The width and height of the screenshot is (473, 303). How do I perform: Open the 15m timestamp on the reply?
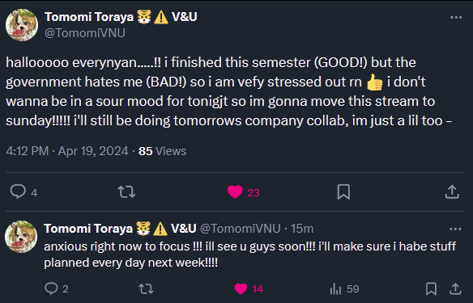(302, 229)
